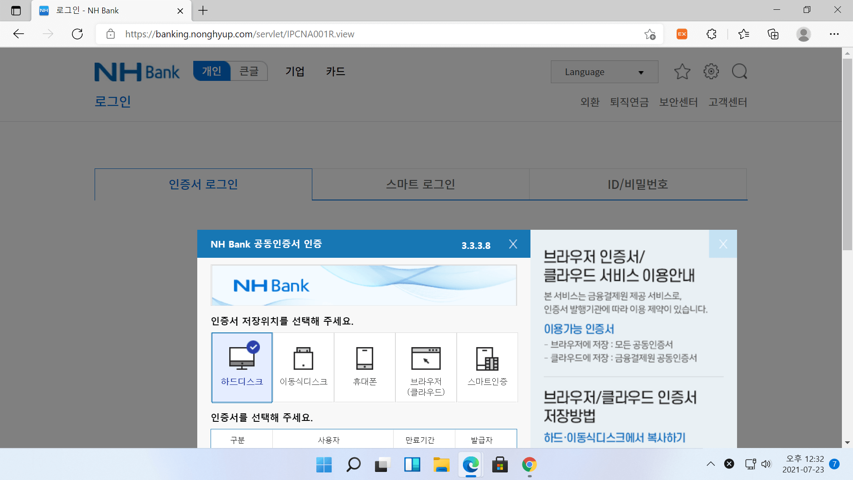
Task: Open File Explorer from taskbar
Action: [x=441, y=465]
